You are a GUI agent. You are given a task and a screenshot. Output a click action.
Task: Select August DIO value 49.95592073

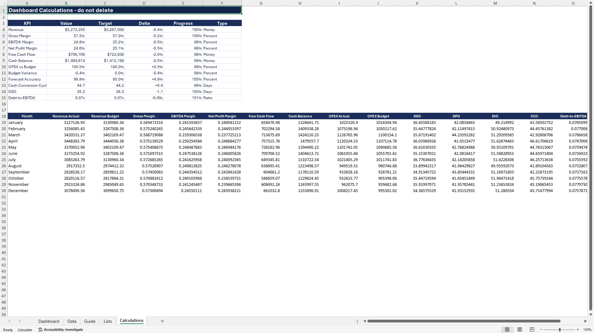495,166
